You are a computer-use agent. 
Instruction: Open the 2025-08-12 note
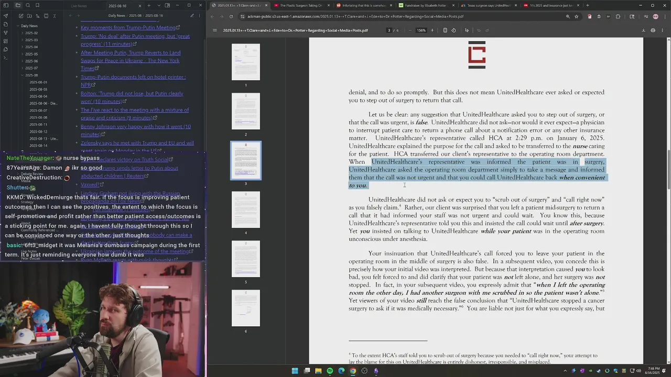coord(38,131)
